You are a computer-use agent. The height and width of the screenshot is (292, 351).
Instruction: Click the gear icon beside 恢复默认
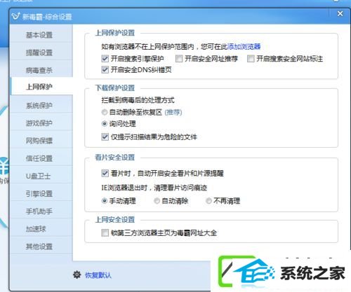[x=77, y=274]
